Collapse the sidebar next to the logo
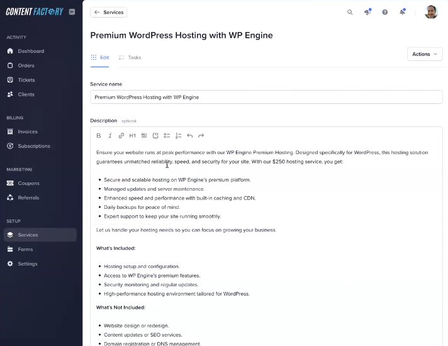Viewport: 448px width, 346px height. tap(72, 11)
